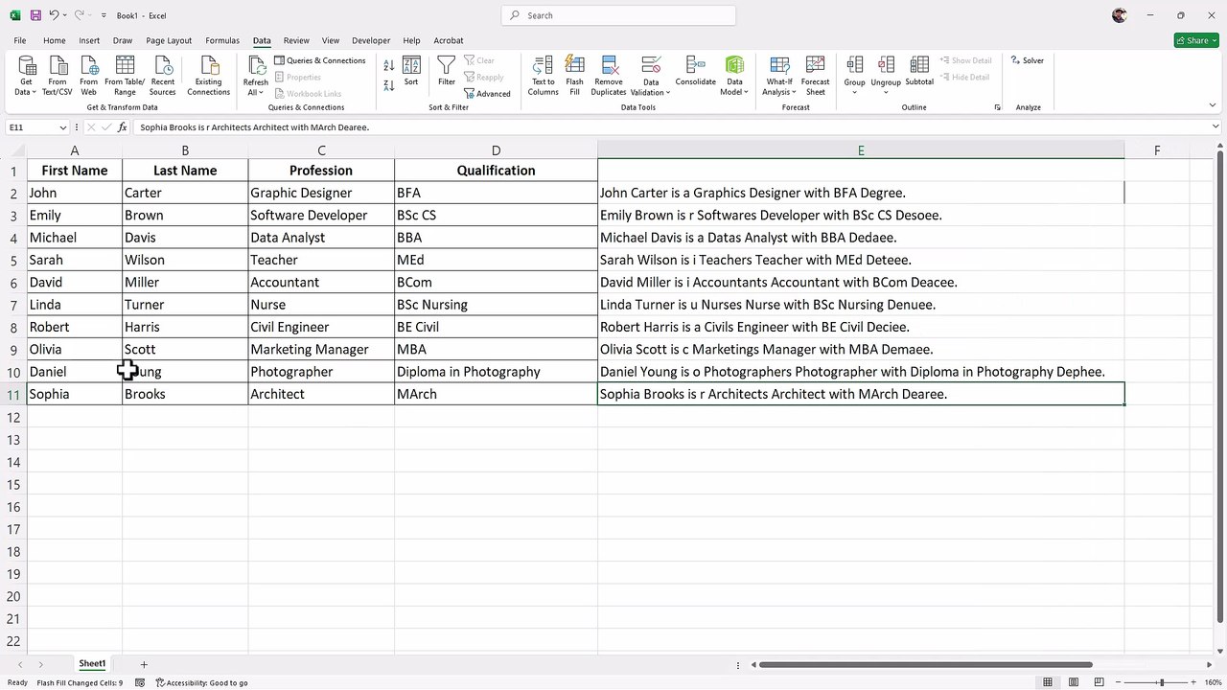This screenshot has height=690, width=1227.
Task: Switch to Insert tab
Action: click(89, 40)
